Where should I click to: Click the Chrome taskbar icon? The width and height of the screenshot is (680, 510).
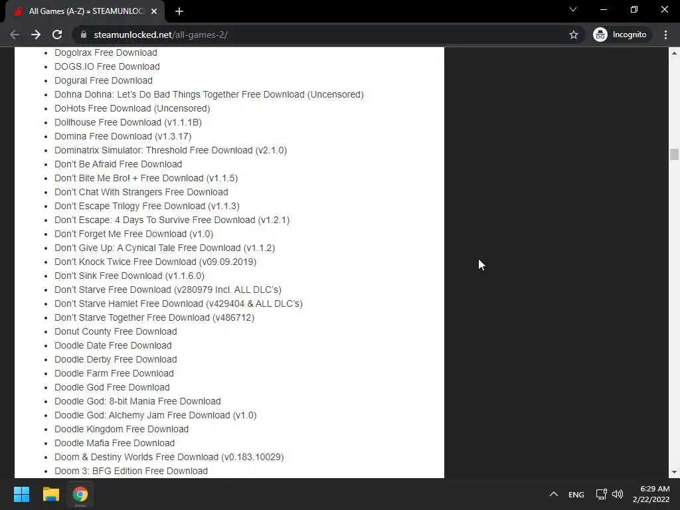80,494
